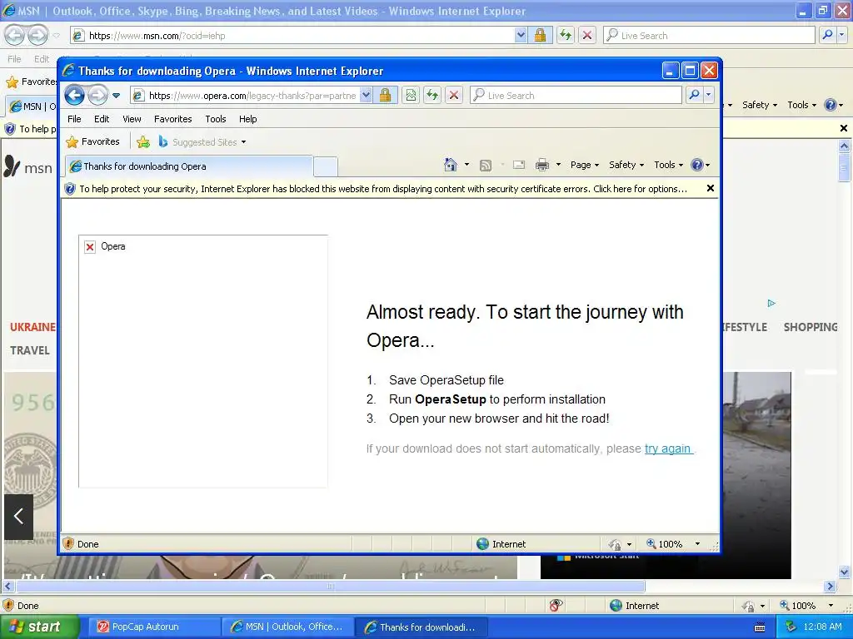Open Tools command bar menu in the Opera window
Image resolution: width=853 pixels, height=639 pixels.
(x=668, y=165)
